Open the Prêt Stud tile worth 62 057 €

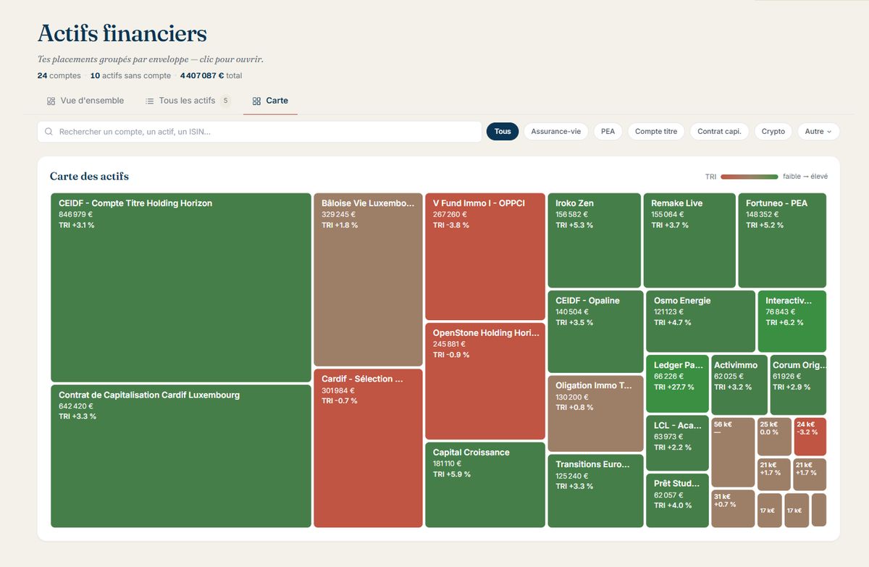pyautogui.click(x=677, y=500)
